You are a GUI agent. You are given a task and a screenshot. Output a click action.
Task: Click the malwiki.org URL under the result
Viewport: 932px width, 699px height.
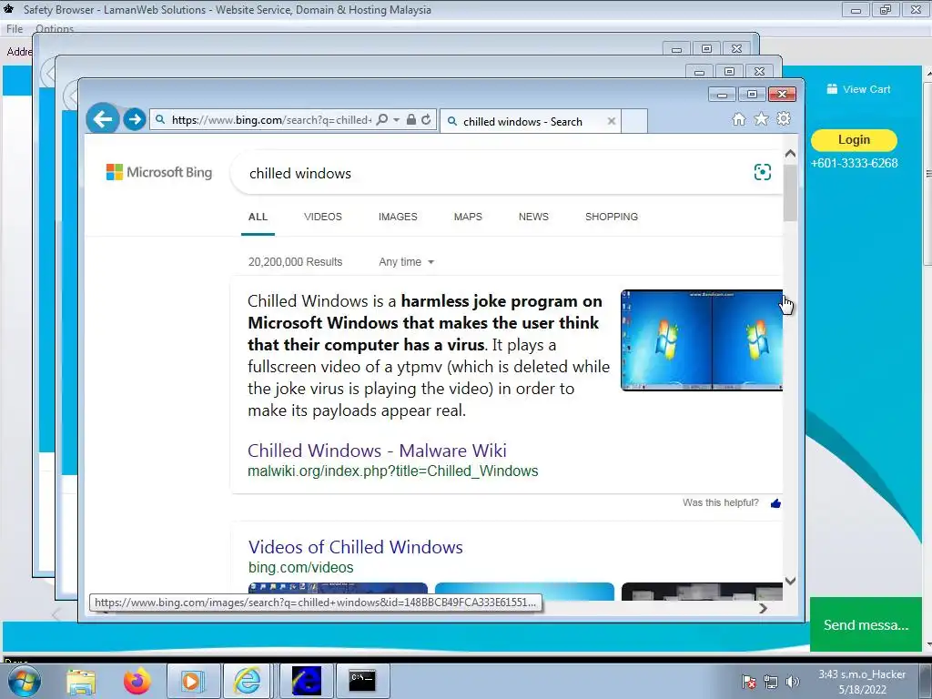click(393, 471)
